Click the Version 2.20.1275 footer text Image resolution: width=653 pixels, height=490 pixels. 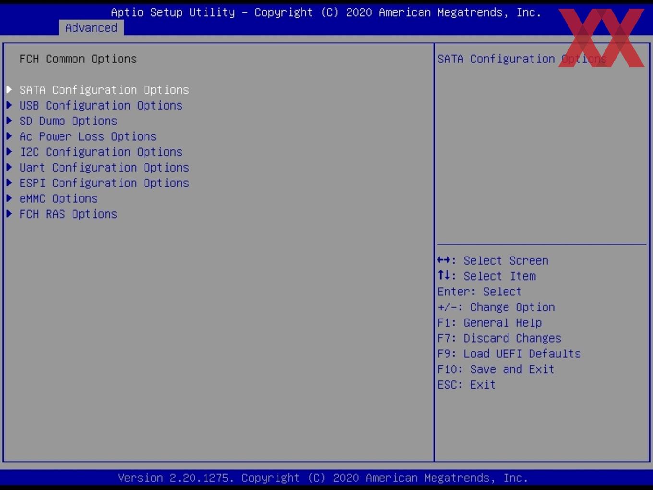[x=323, y=478]
